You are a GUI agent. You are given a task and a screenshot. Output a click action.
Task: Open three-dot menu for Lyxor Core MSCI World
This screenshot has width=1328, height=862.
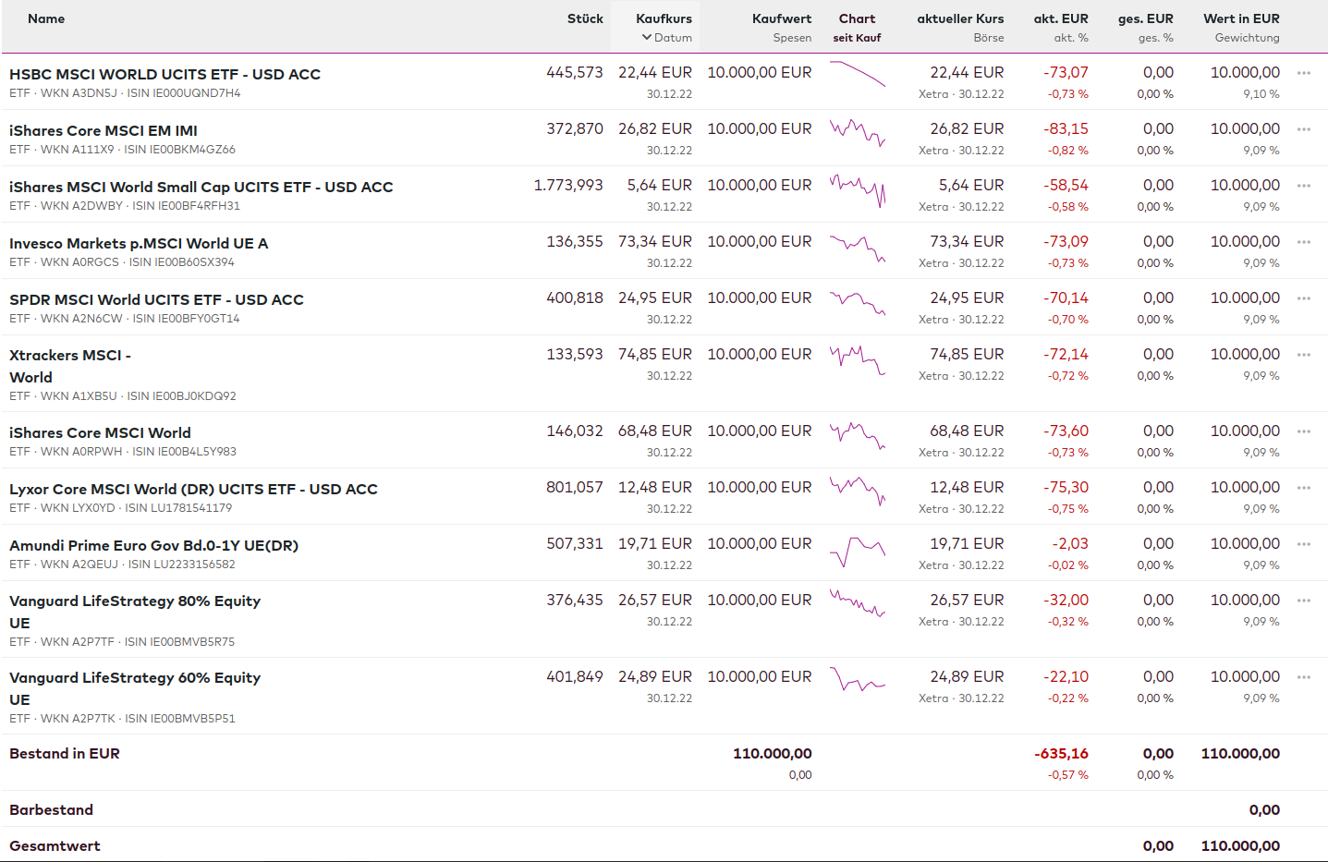coord(1303,488)
